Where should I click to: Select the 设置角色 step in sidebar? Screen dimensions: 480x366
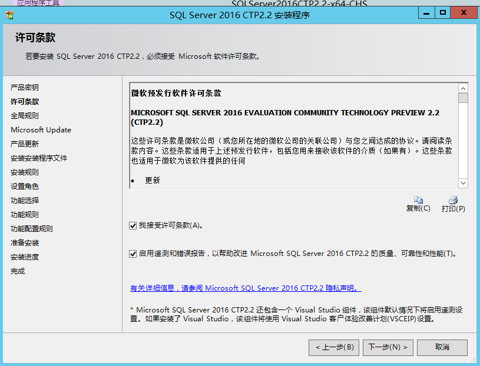click(25, 186)
